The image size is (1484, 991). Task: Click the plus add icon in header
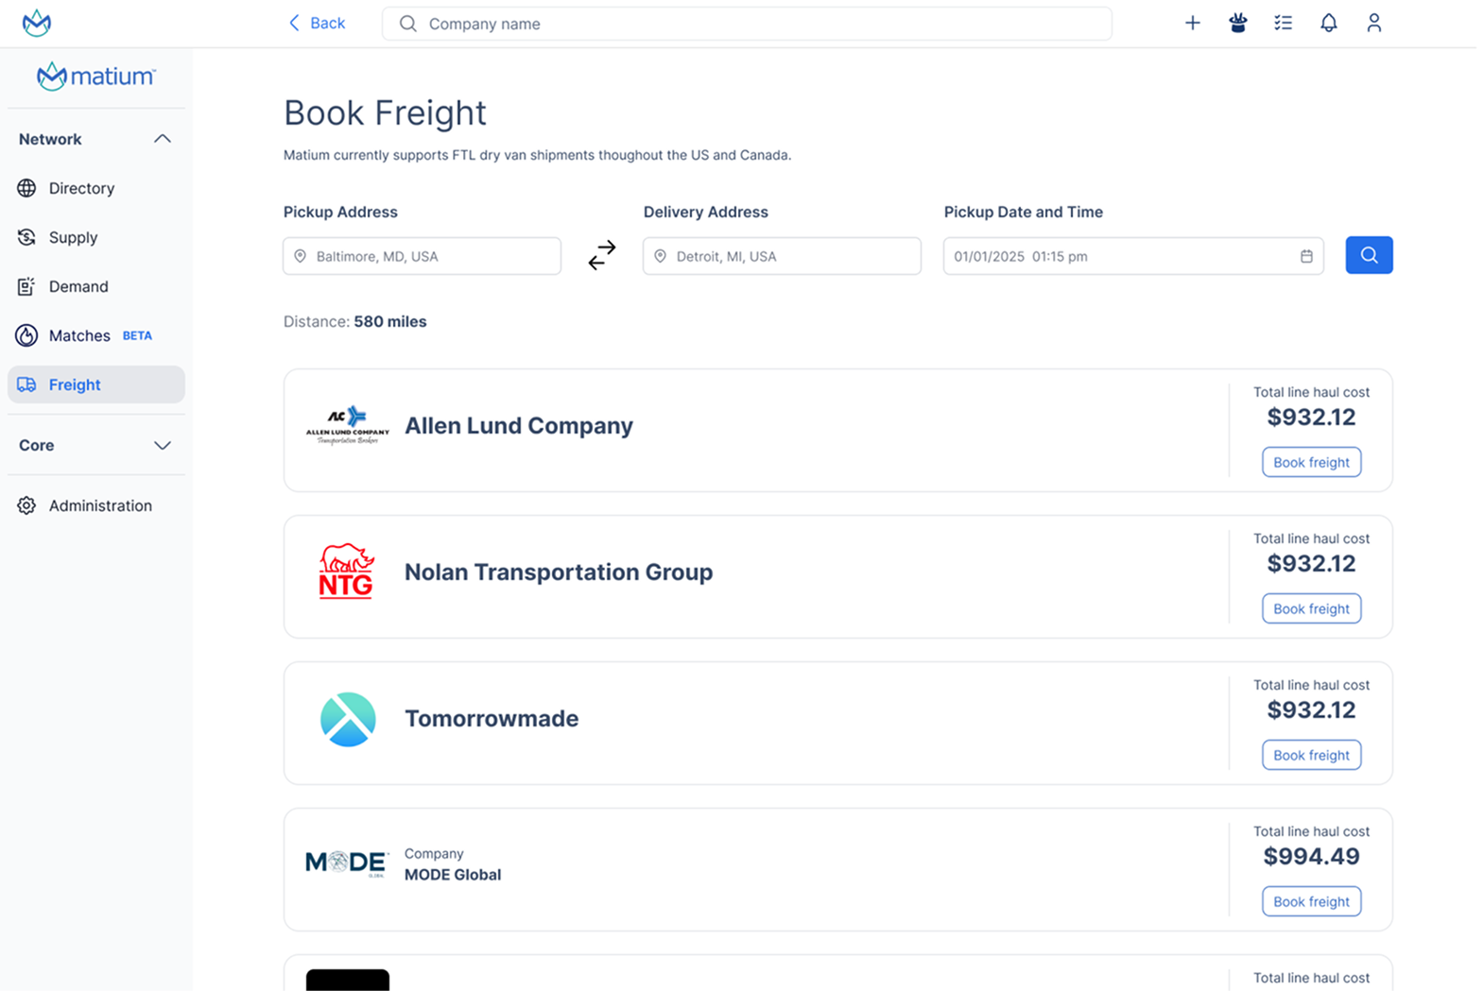tap(1193, 23)
